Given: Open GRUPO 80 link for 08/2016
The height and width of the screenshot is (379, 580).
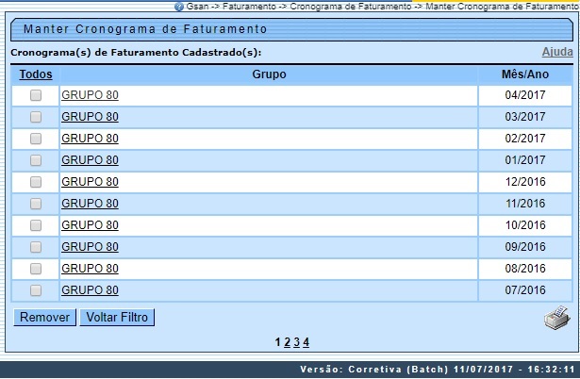Looking at the screenshot, I should (x=90, y=269).
